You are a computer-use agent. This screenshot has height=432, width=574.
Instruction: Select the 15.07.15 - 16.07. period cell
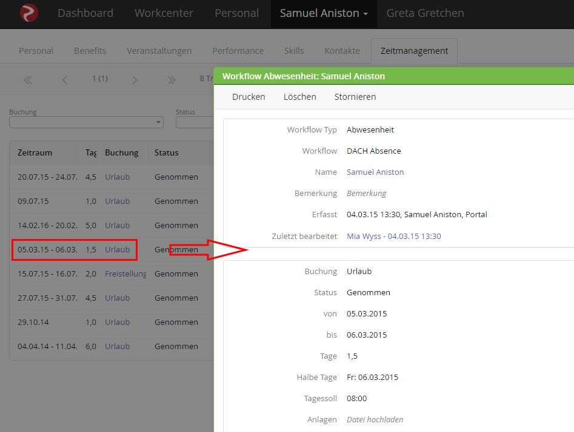click(x=47, y=273)
